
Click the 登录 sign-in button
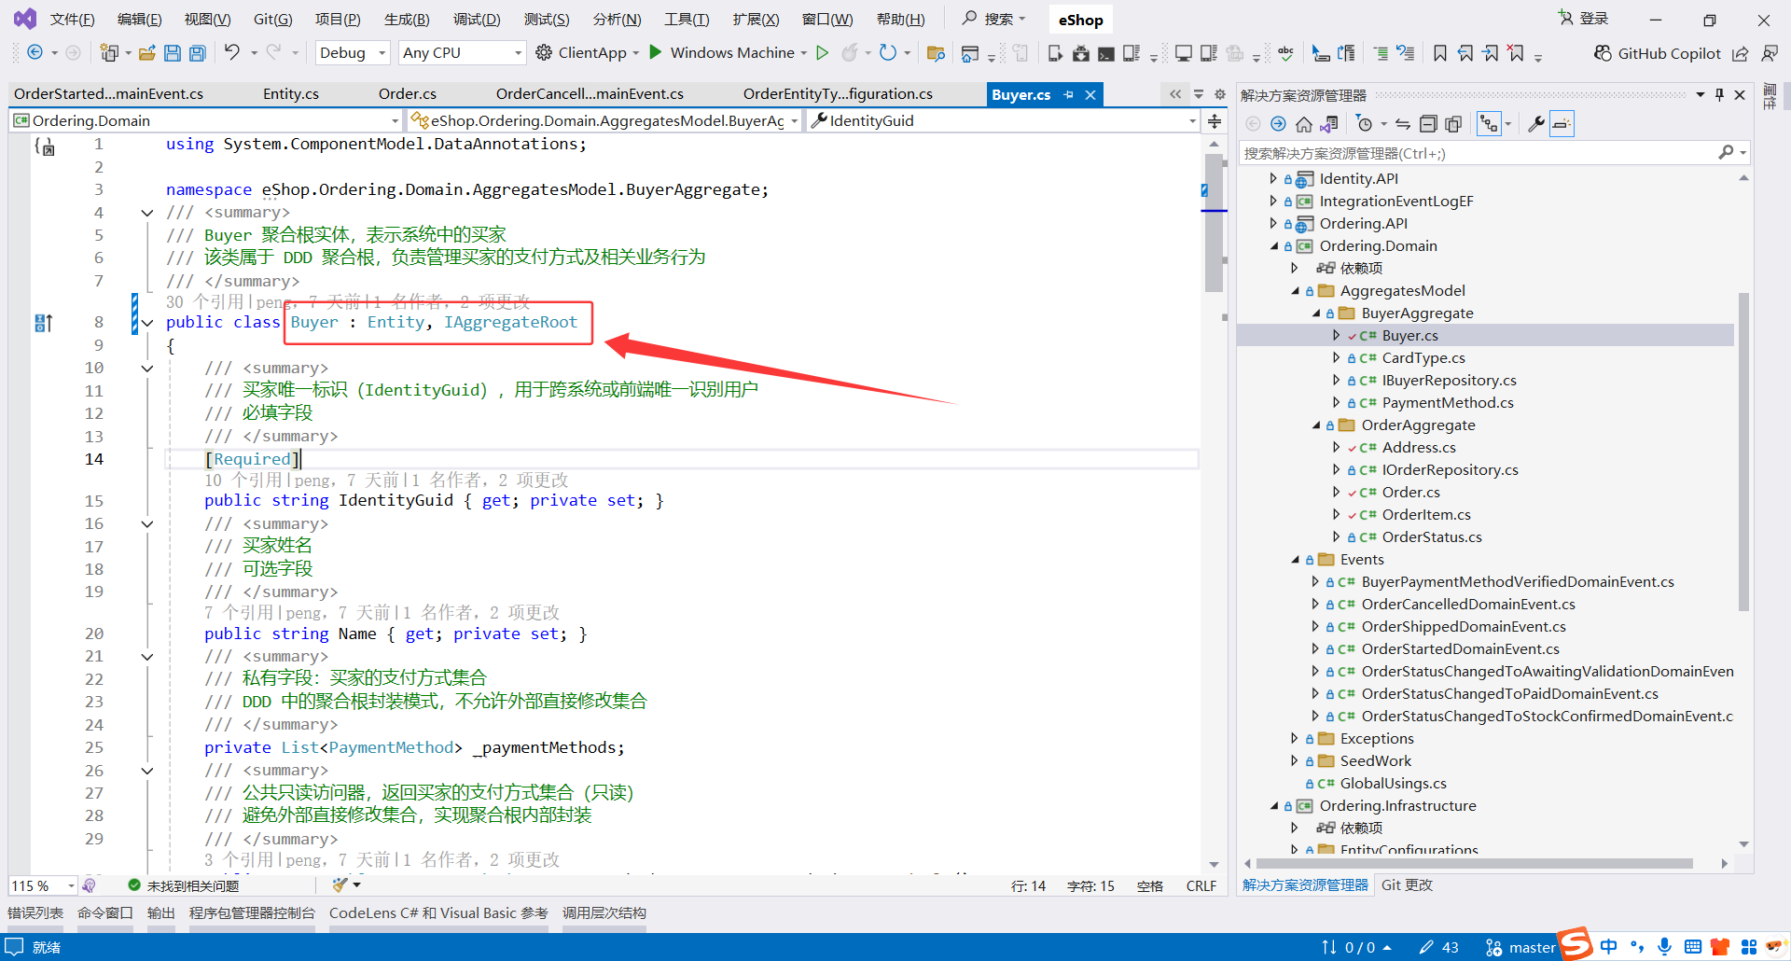1584,19
